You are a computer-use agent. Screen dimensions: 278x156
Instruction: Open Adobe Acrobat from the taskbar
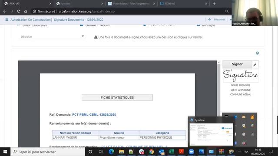(x=181, y=152)
